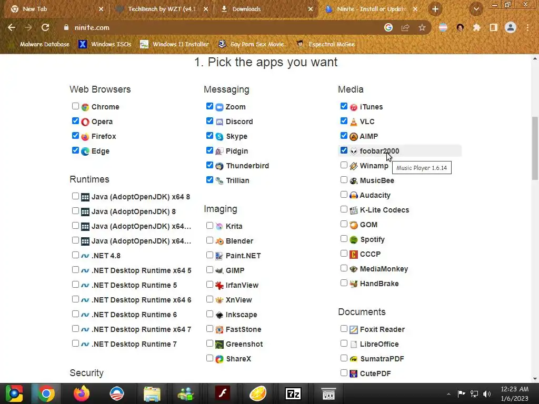The width and height of the screenshot is (539, 404).
Task: Close the Downloads tab
Action: click(x=311, y=9)
